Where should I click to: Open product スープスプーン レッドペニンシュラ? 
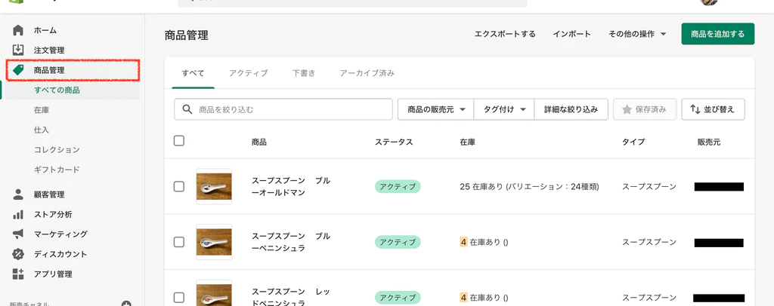click(x=291, y=297)
